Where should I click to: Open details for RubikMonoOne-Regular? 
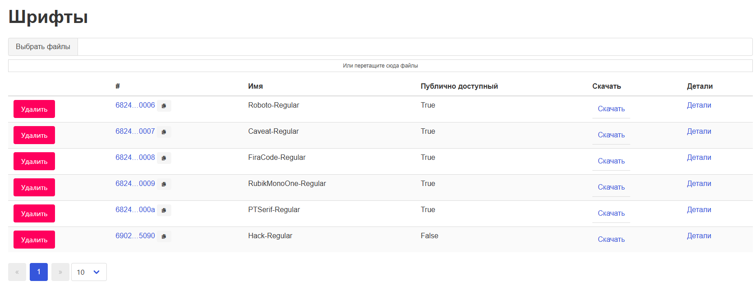(x=699, y=184)
